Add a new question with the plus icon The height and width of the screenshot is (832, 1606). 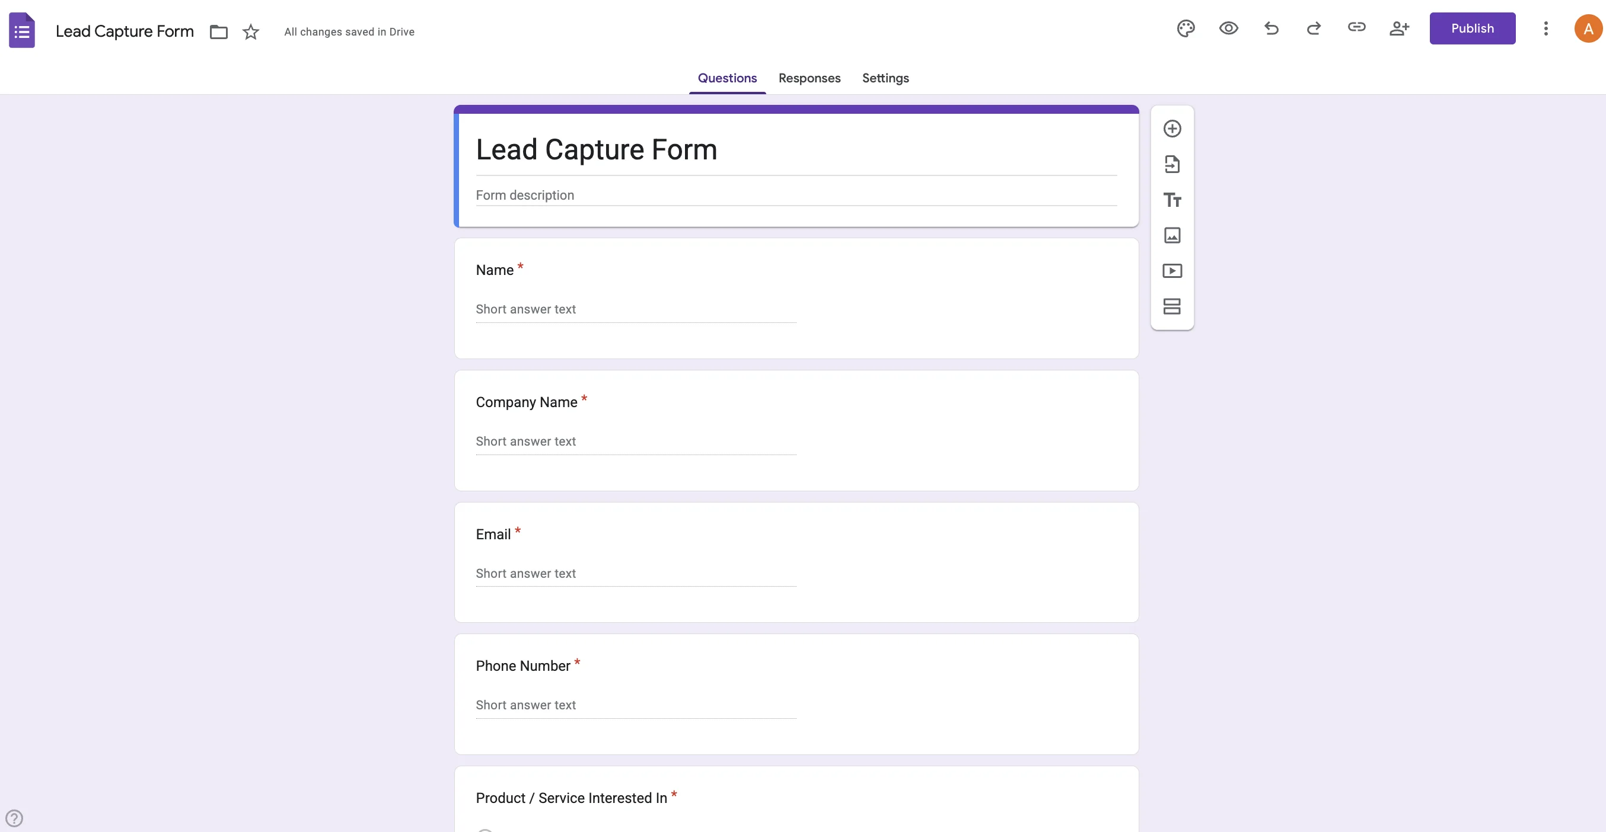[x=1172, y=128]
